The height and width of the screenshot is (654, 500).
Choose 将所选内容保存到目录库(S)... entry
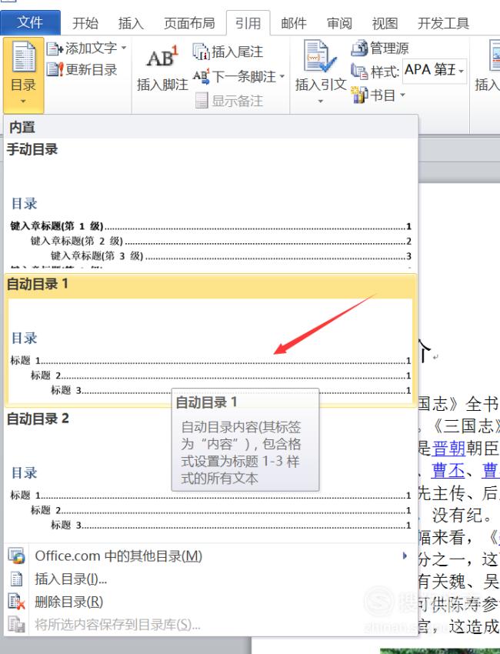pyautogui.click(x=211, y=625)
